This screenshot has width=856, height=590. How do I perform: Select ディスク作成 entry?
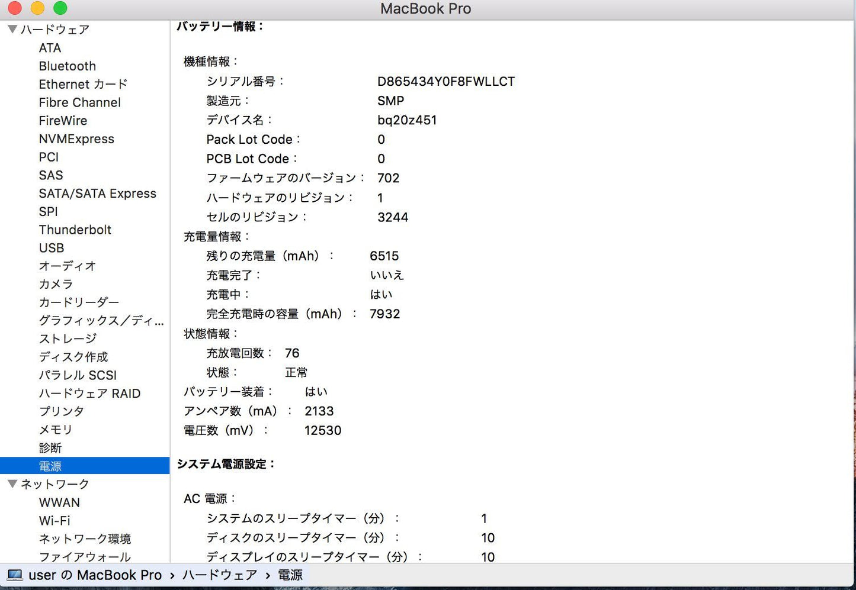click(x=73, y=357)
